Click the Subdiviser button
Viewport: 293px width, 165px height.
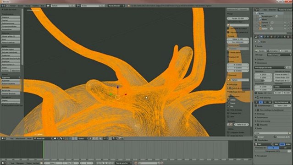point(11,55)
